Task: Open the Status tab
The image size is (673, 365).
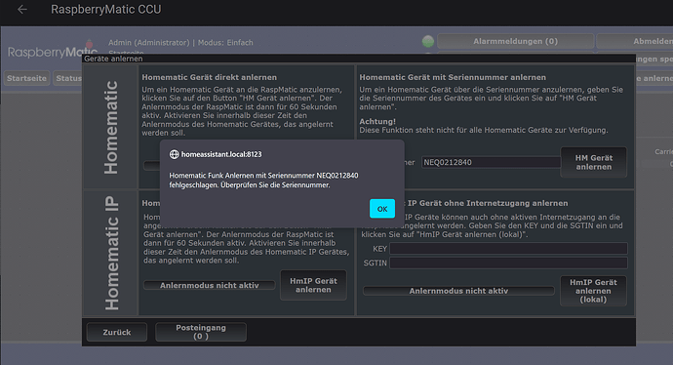Action: [x=67, y=78]
